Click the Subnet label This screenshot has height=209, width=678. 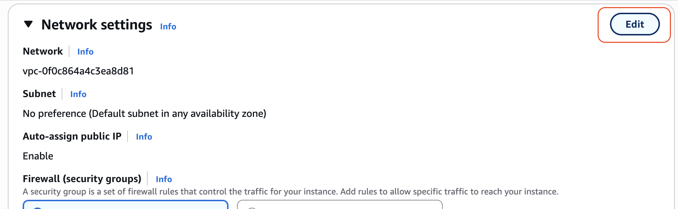tap(39, 94)
